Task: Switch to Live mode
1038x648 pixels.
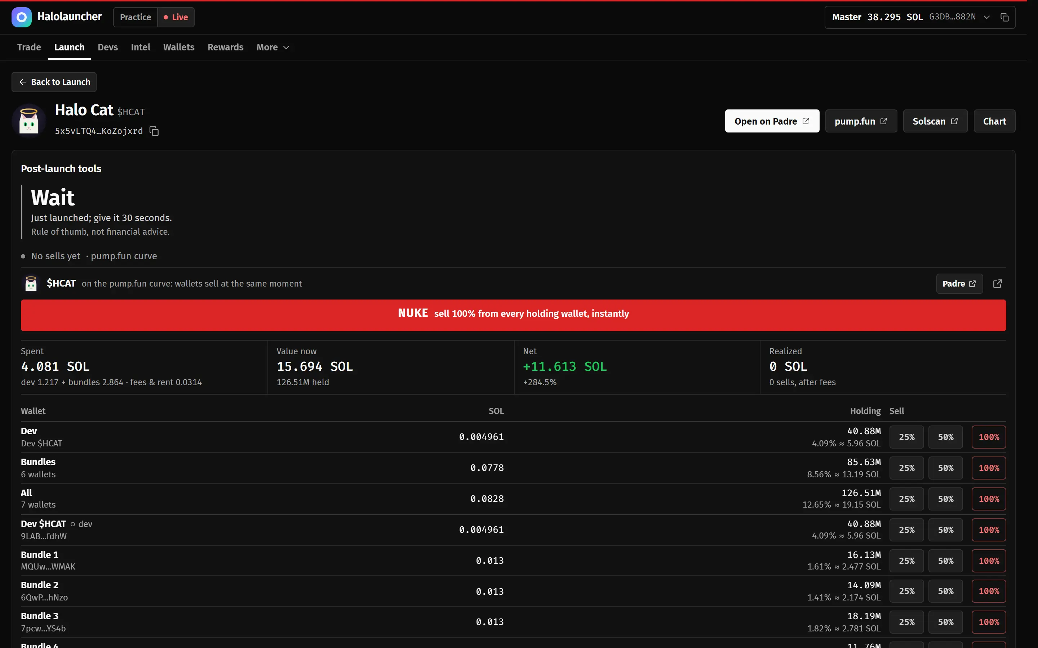Action: point(176,17)
